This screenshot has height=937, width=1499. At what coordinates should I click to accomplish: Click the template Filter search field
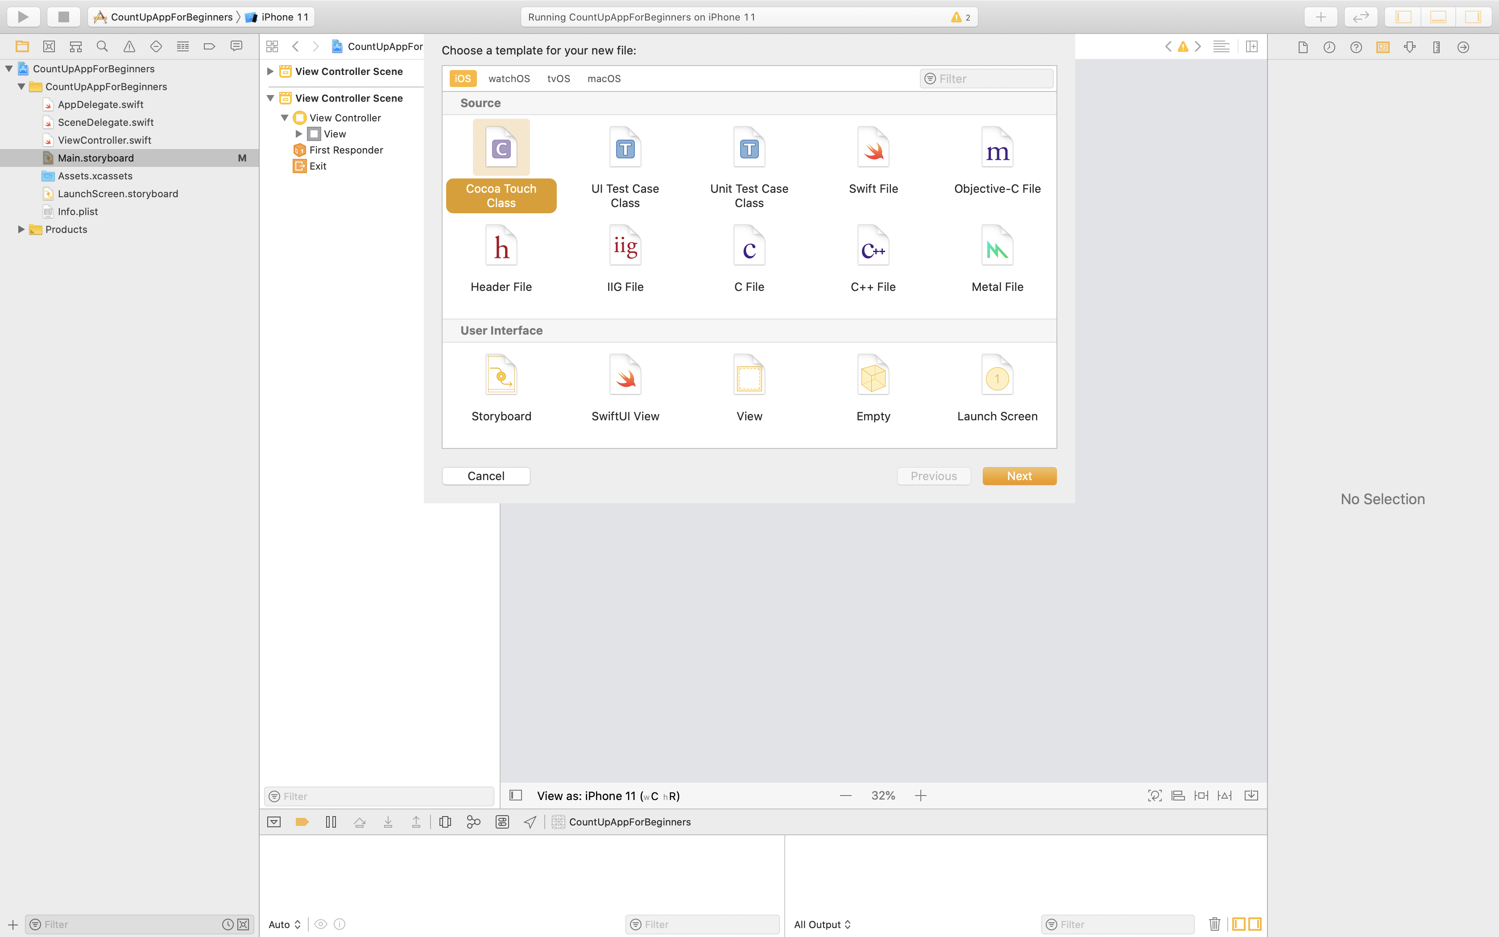[991, 79]
